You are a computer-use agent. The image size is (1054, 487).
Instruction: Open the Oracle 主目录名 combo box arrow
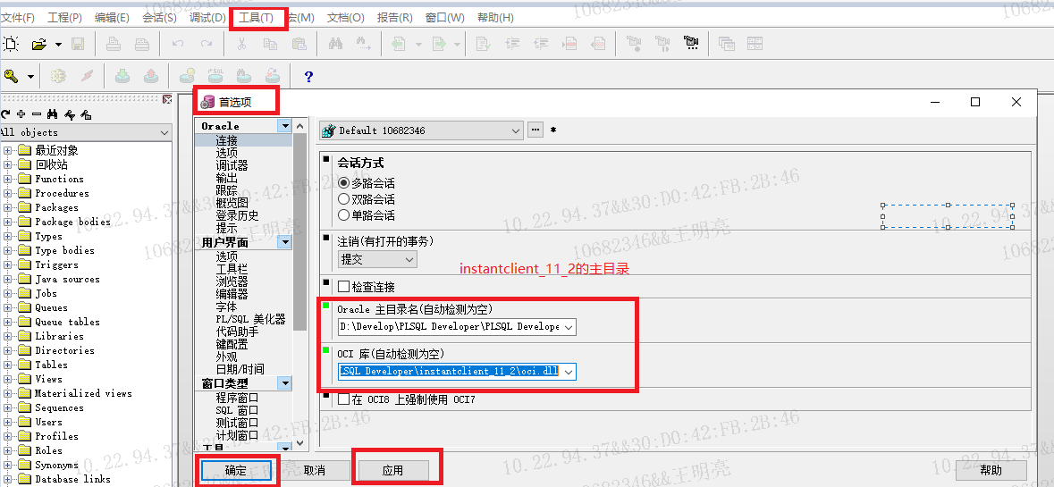click(569, 327)
